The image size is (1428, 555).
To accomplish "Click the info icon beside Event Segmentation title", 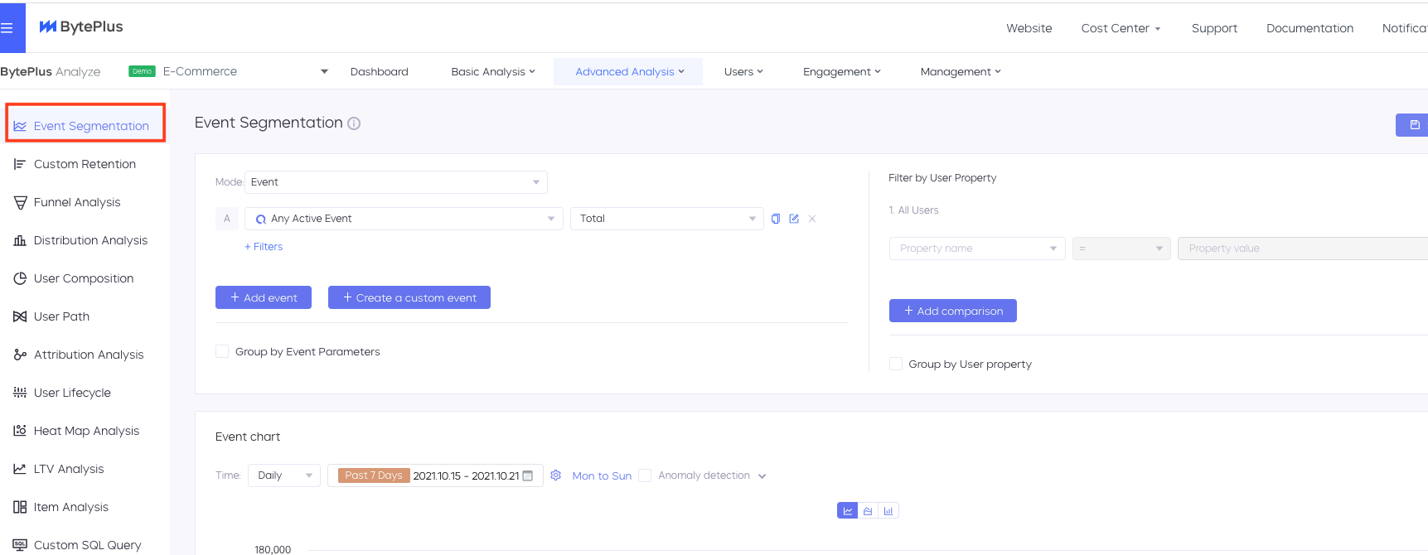I will point(354,123).
